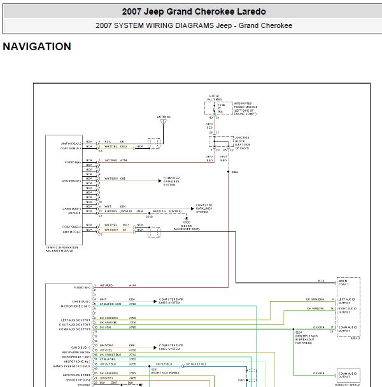The width and height of the screenshot is (382, 387).
Task: Click the 'MICROPHONE 2 IN(+)' pin label
Action: point(75,306)
